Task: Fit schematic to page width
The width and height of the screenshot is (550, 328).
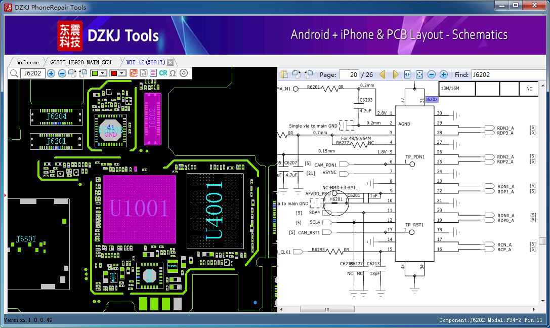Action: (407, 74)
